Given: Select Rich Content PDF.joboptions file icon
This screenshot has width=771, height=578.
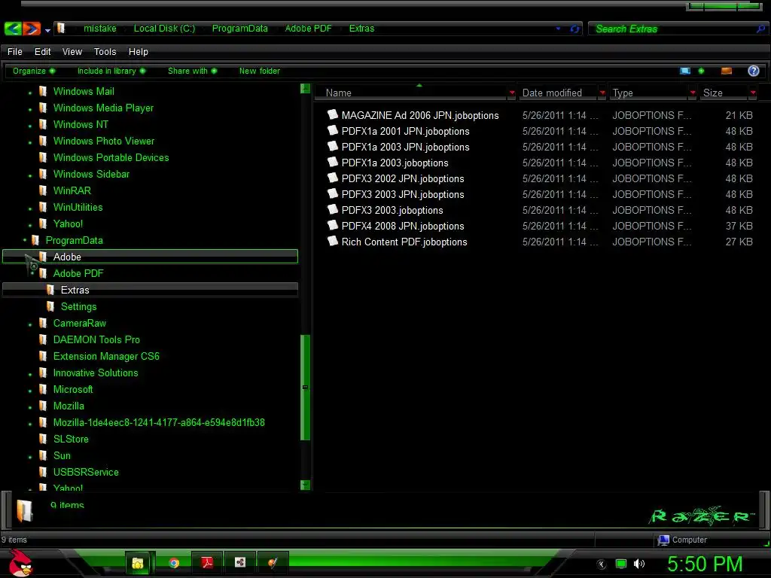Looking at the screenshot, I should point(333,241).
